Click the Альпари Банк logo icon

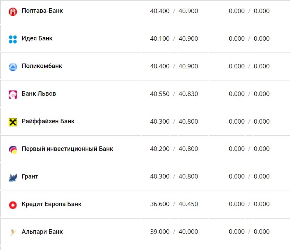tap(13, 232)
